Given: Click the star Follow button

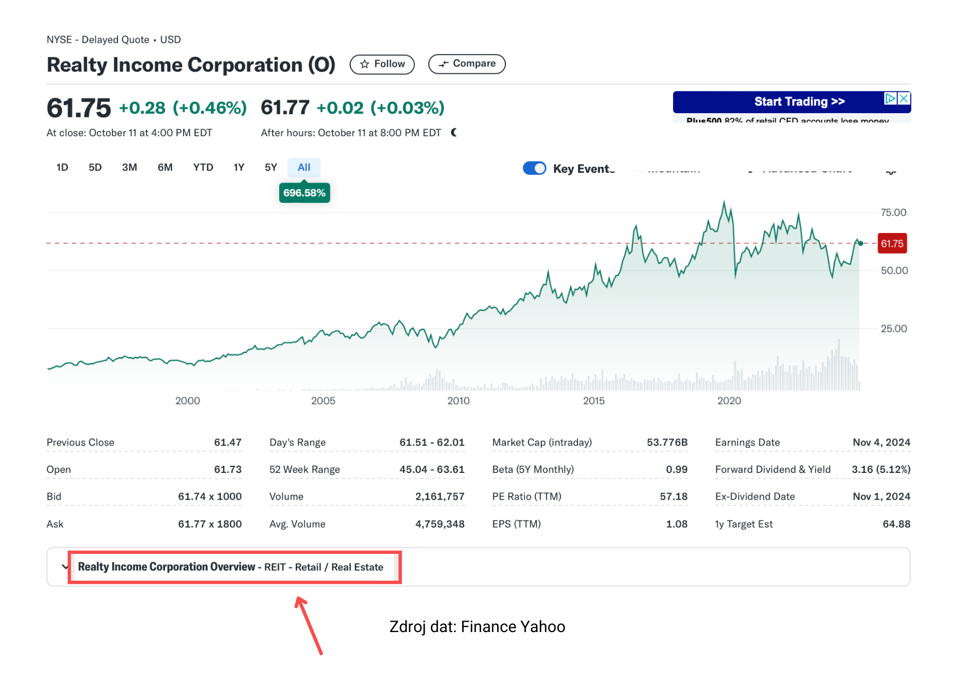Looking at the screenshot, I should tap(382, 64).
